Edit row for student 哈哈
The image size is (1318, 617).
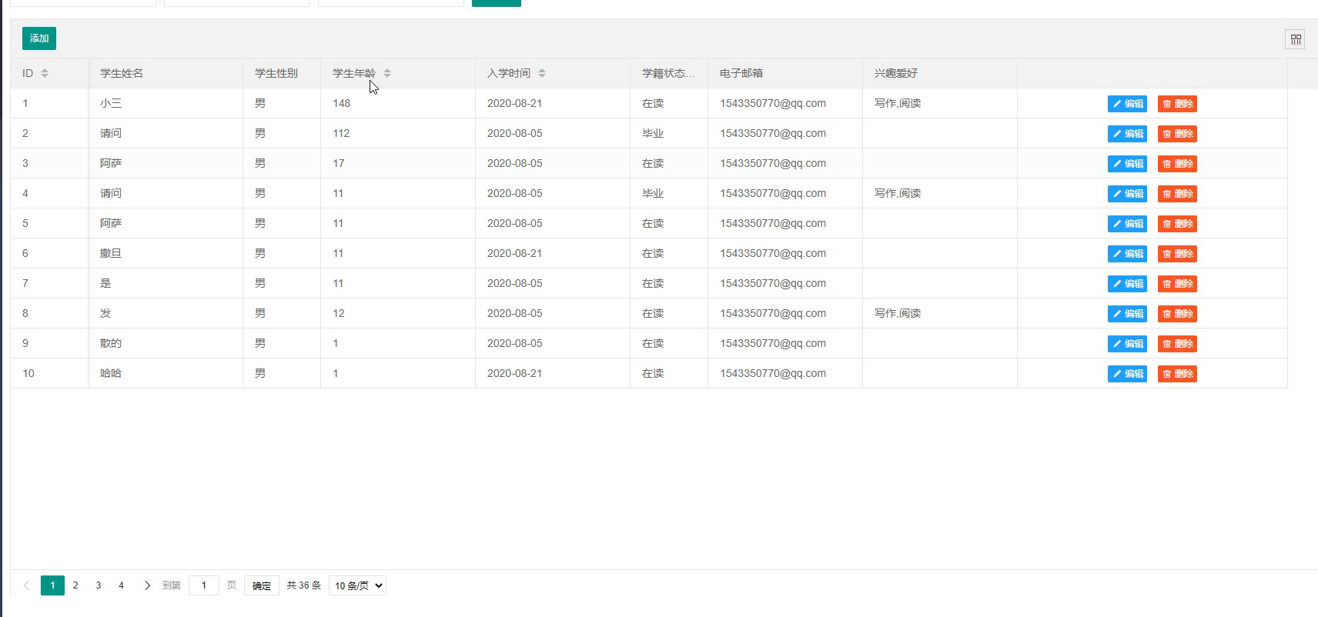1127,374
